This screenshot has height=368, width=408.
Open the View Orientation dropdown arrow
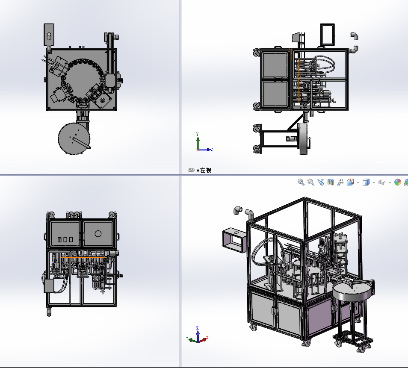click(x=358, y=183)
